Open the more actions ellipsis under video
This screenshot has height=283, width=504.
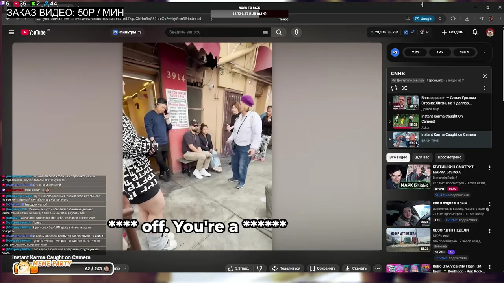(377, 268)
